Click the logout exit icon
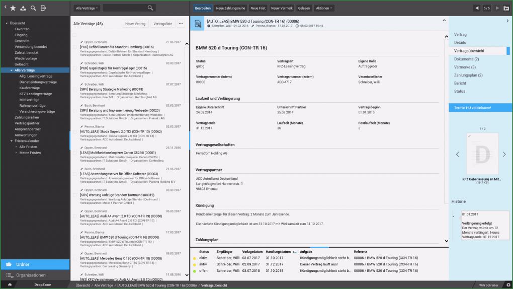 [43, 8]
